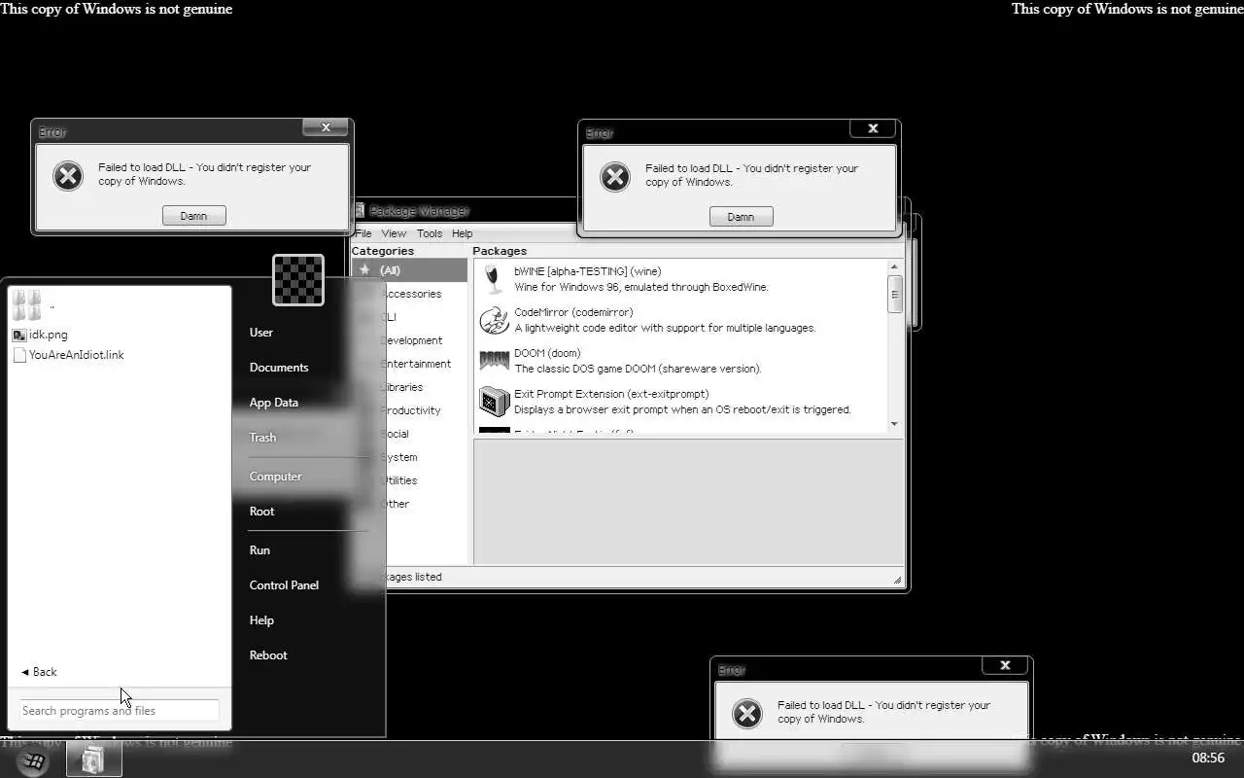Close the top-right error dialog
Viewport: 1244px width, 778px height.
[873, 128]
